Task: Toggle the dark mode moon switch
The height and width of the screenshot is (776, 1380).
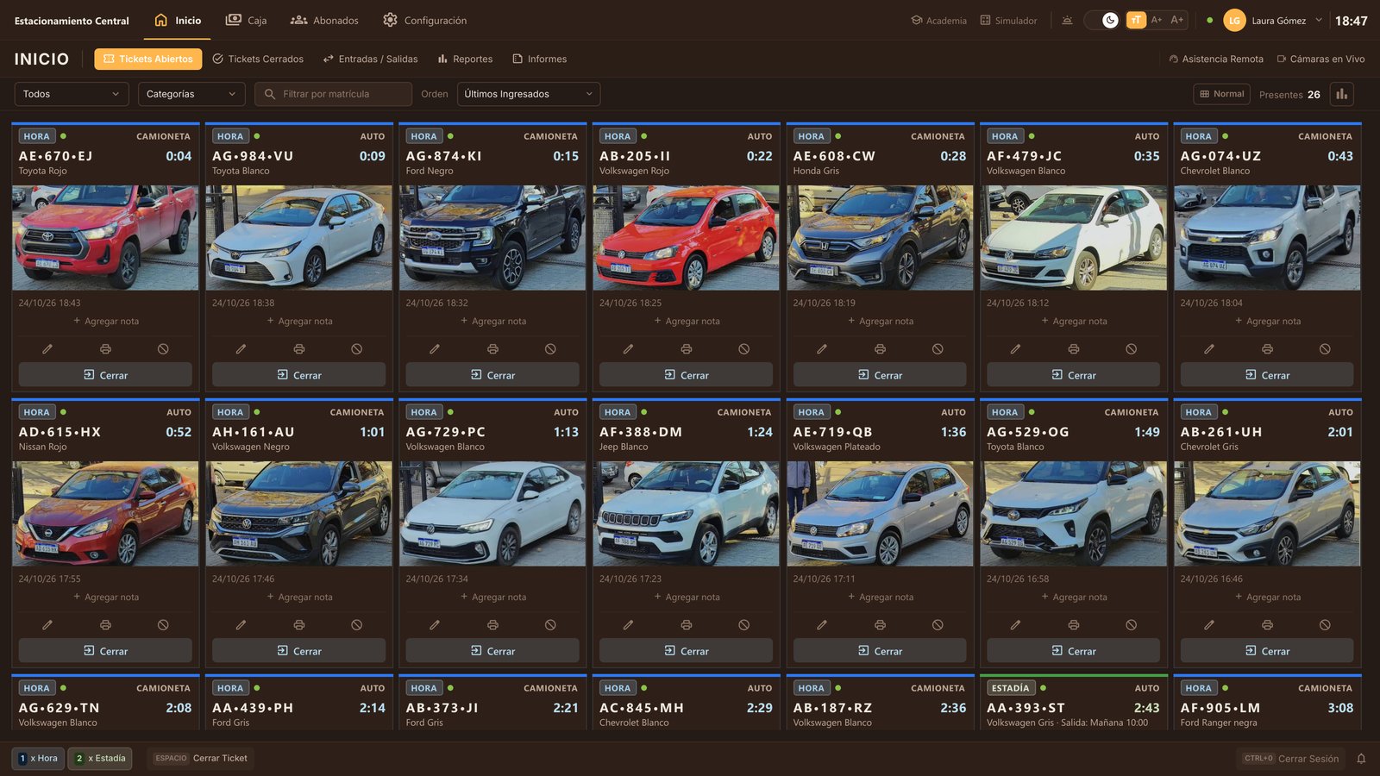Action: (x=1101, y=20)
